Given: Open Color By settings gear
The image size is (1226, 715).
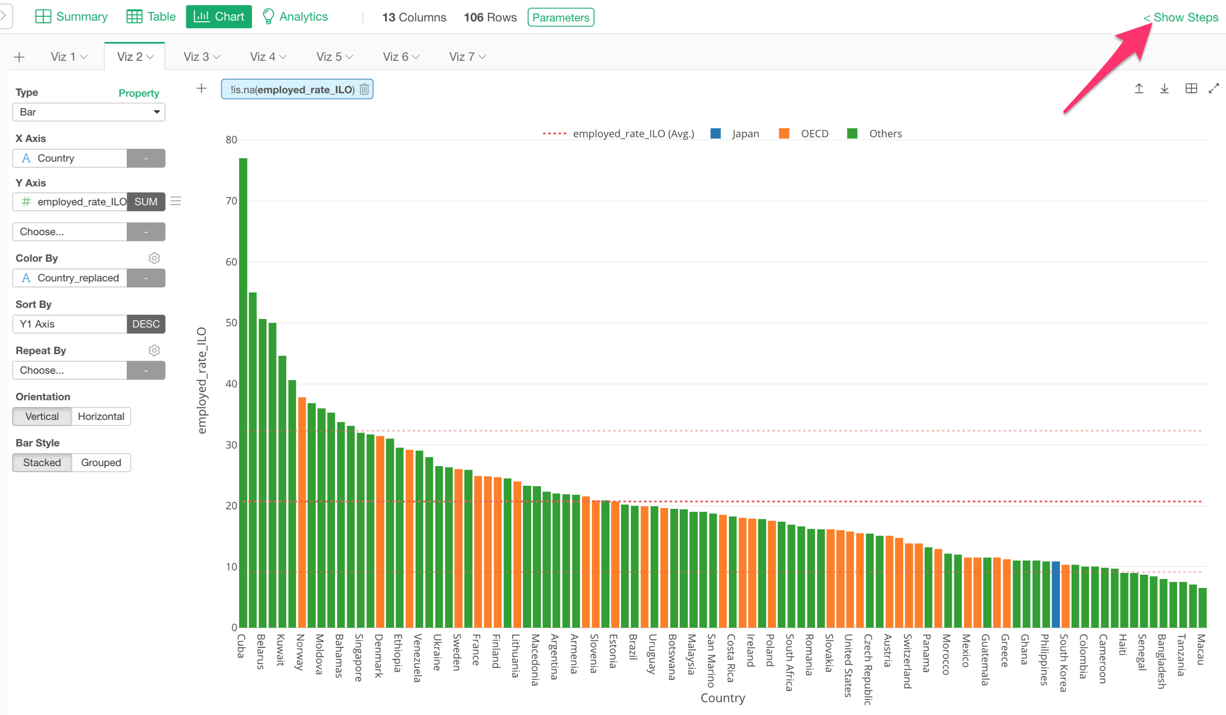Looking at the screenshot, I should click(154, 258).
